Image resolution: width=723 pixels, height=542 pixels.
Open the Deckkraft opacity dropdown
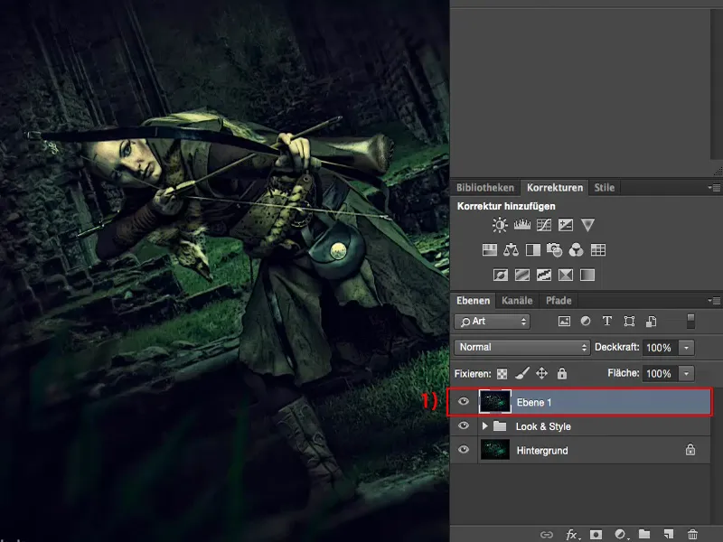686,347
